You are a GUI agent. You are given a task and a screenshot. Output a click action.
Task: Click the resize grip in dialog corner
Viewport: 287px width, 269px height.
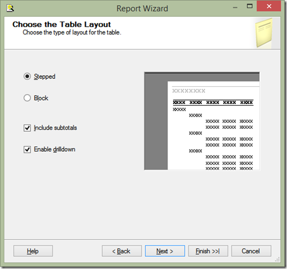(278, 260)
